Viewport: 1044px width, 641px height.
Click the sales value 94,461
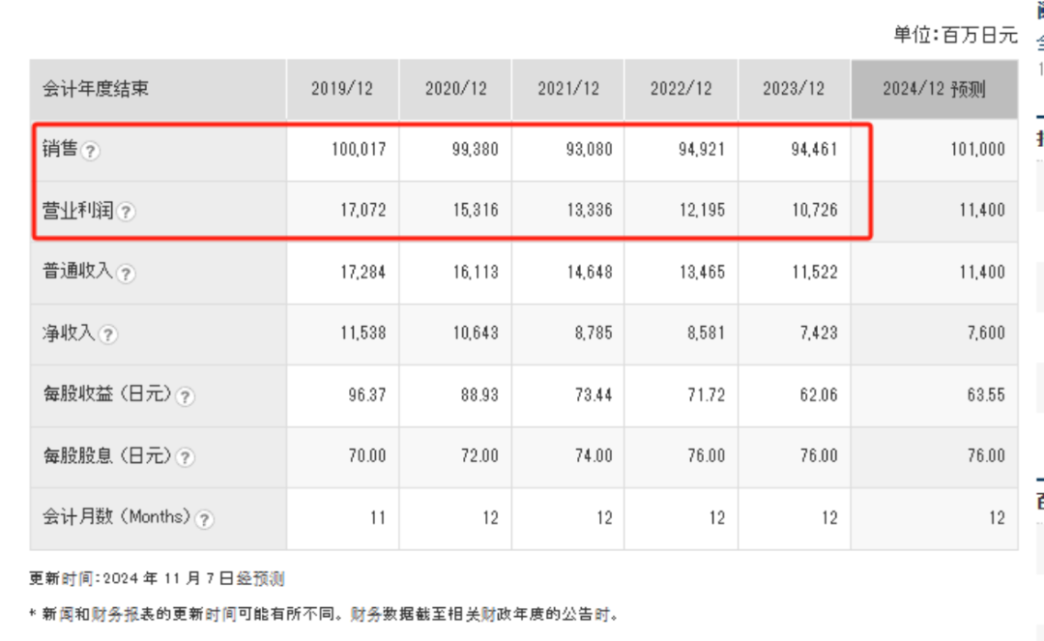coord(814,149)
